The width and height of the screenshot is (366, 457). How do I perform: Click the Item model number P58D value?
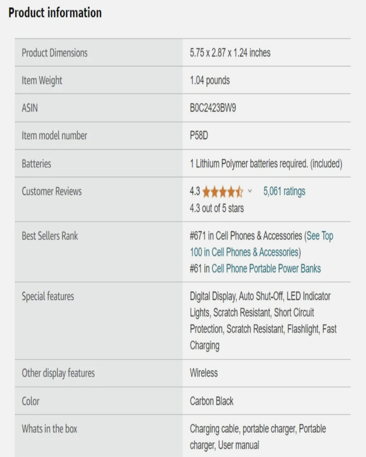[x=199, y=136]
